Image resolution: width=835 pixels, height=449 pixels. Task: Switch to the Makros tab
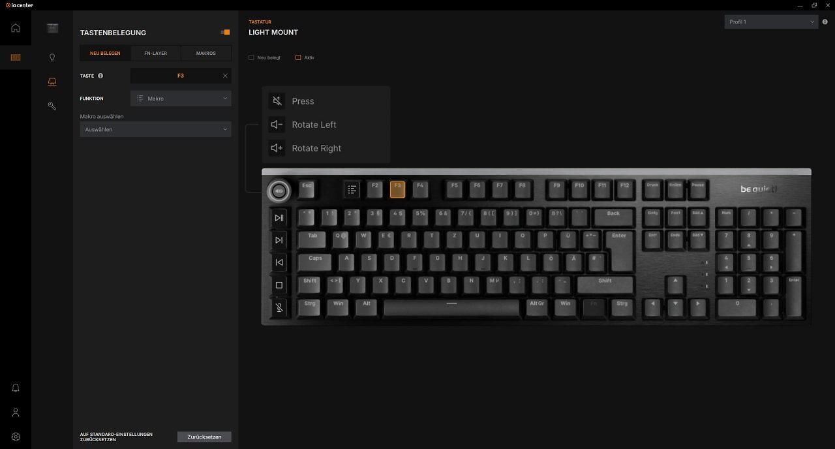click(x=206, y=53)
